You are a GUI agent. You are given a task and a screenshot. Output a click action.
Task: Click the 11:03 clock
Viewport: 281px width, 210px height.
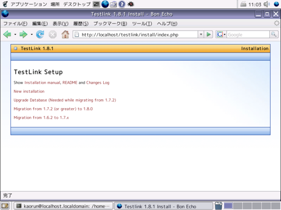255,4
